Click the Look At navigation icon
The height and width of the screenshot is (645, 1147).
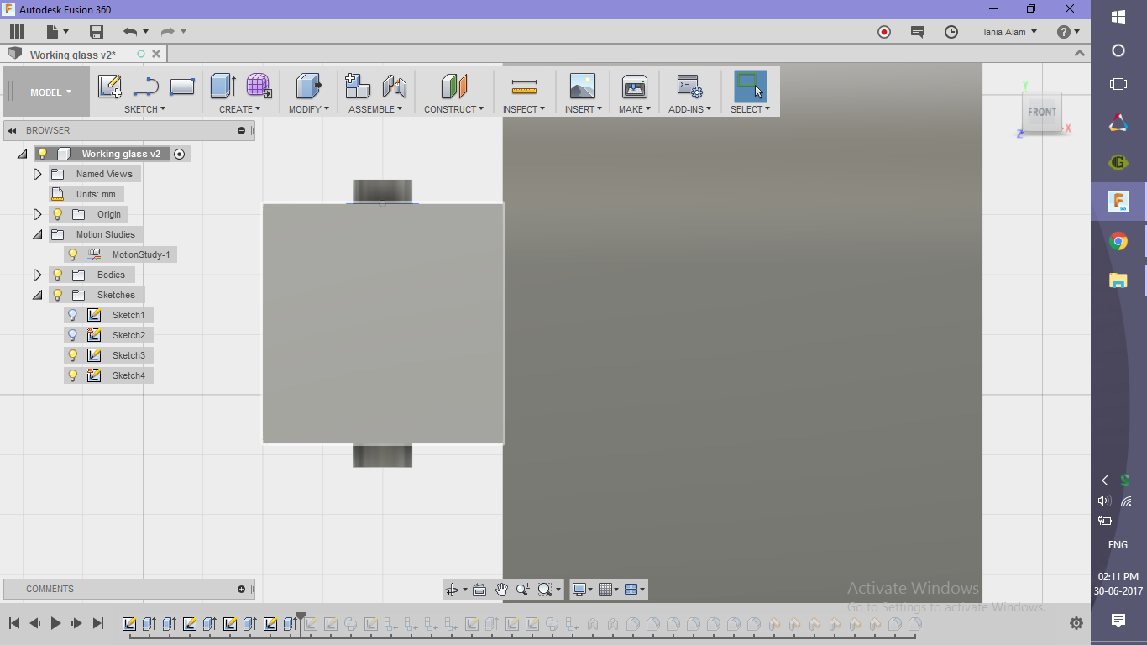[479, 590]
